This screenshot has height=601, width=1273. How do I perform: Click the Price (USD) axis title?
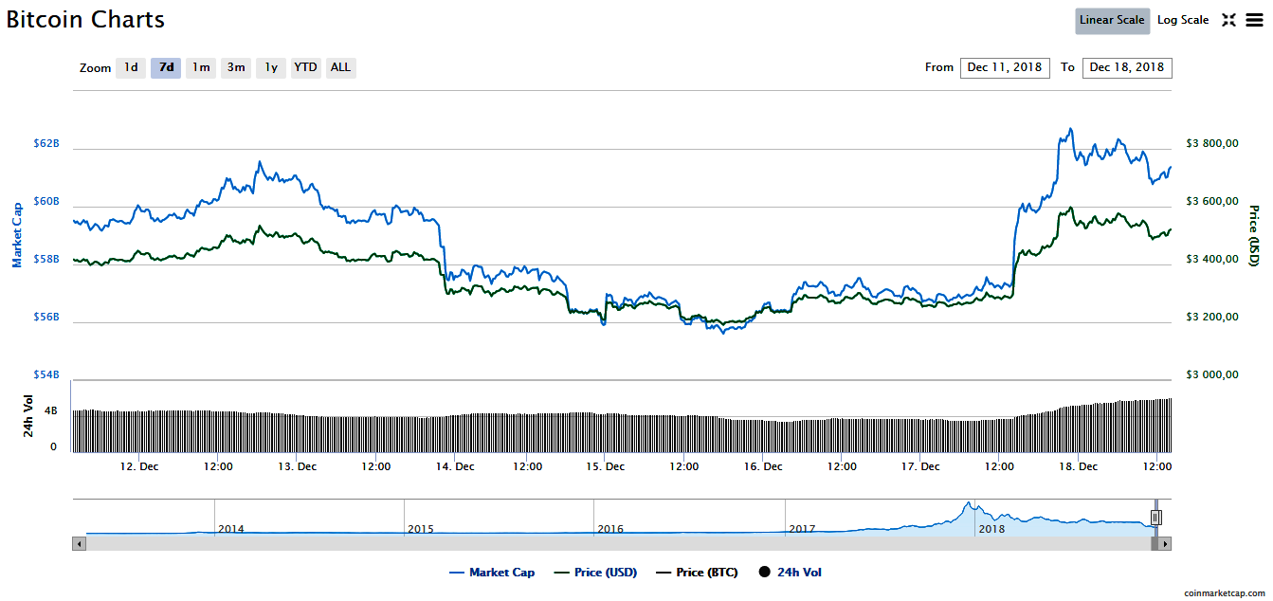[1254, 235]
